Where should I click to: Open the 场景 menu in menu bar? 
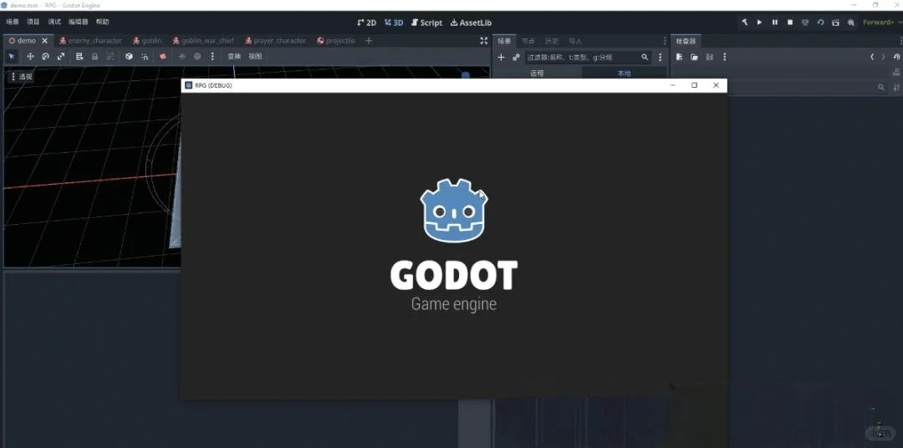pos(12,22)
